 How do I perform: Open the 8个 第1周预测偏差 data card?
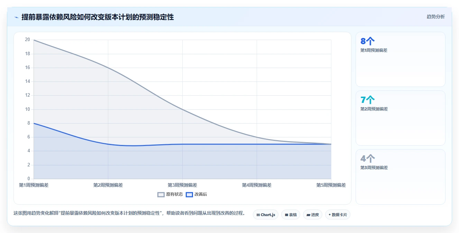pyautogui.click(x=400, y=59)
